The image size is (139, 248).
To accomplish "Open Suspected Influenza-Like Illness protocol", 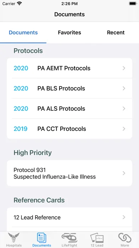I will coord(69,173).
